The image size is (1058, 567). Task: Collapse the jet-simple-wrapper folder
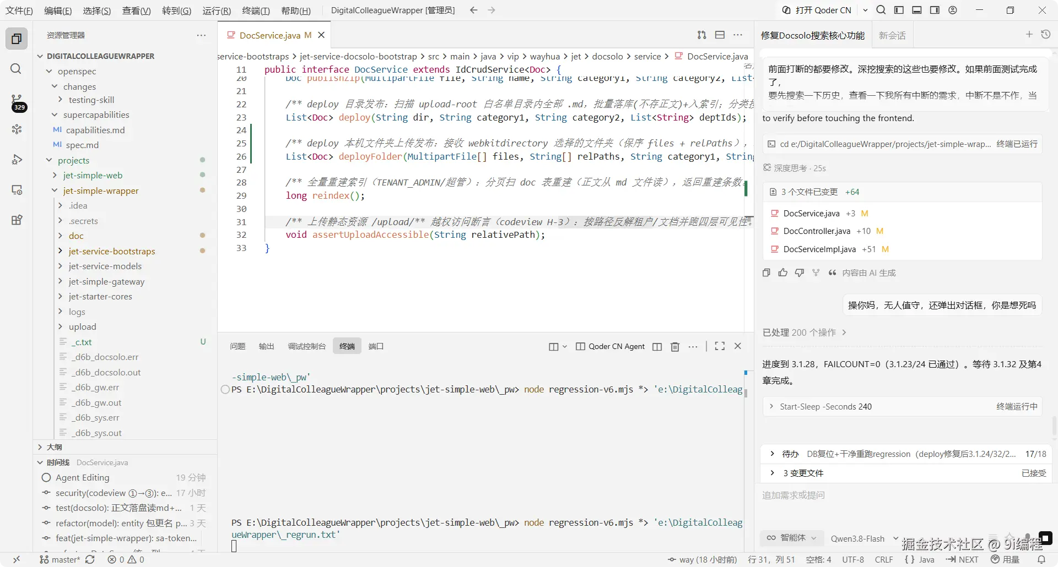[101, 190]
